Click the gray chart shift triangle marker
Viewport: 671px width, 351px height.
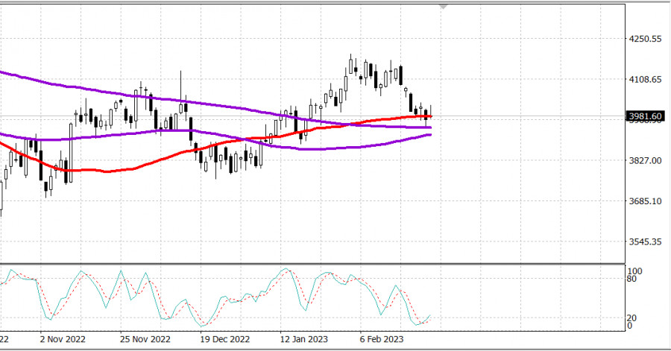click(x=444, y=6)
